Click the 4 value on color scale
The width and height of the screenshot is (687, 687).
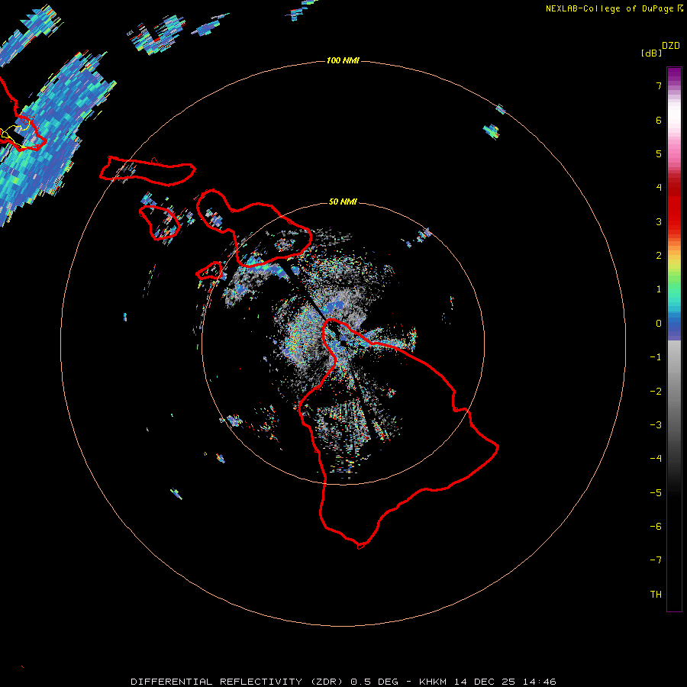point(659,188)
